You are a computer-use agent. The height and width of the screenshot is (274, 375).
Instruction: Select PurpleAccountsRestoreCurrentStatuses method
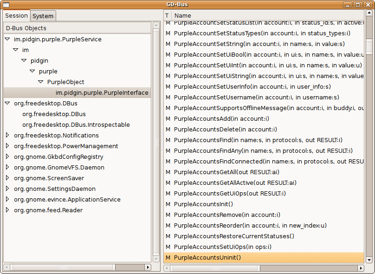coord(264,236)
